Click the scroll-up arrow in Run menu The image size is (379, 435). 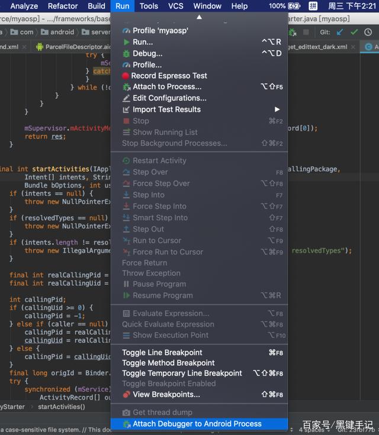point(199,17)
